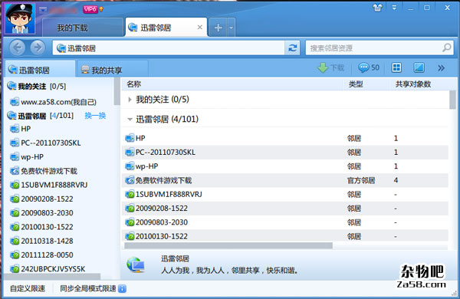
Task: Switch to grid view icon
Action: [x=396, y=67]
